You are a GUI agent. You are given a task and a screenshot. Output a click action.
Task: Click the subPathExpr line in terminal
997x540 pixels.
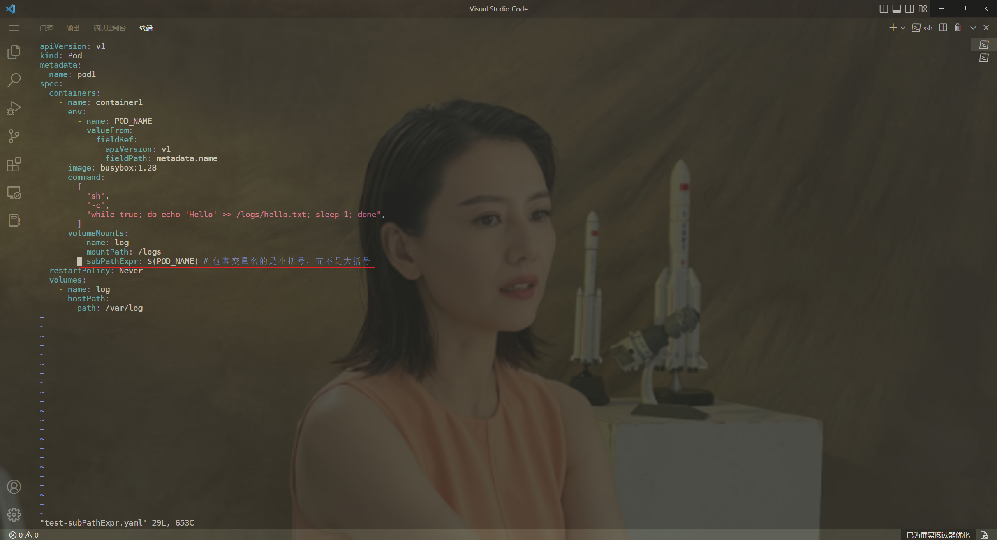click(228, 261)
